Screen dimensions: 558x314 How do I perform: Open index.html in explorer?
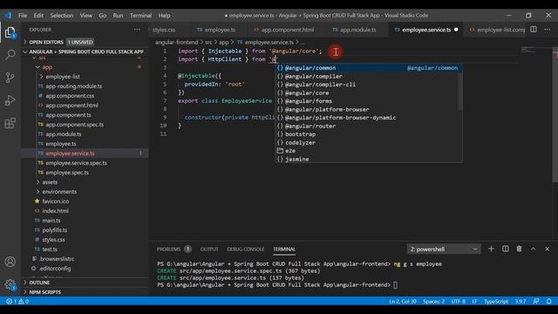55,211
